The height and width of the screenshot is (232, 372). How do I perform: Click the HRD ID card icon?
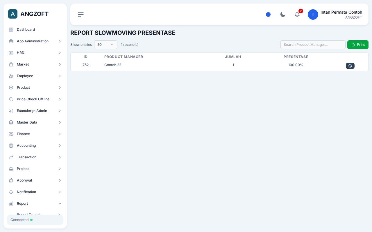click(x=11, y=53)
